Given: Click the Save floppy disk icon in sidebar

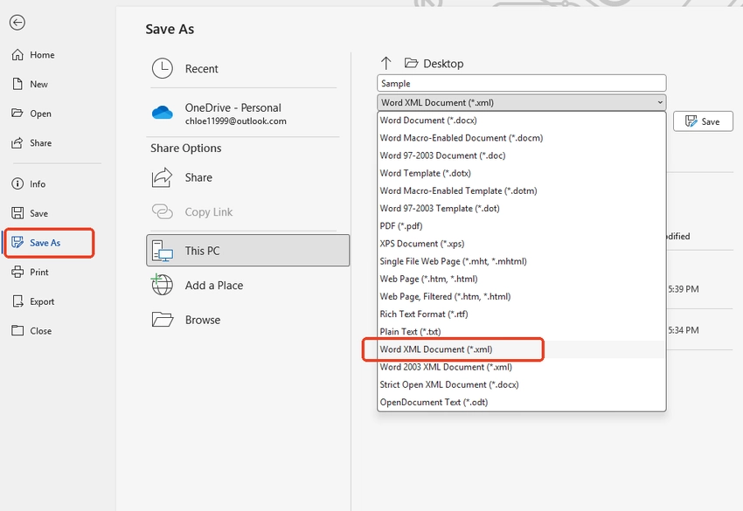Looking at the screenshot, I should pyautogui.click(x=17, y=213).
